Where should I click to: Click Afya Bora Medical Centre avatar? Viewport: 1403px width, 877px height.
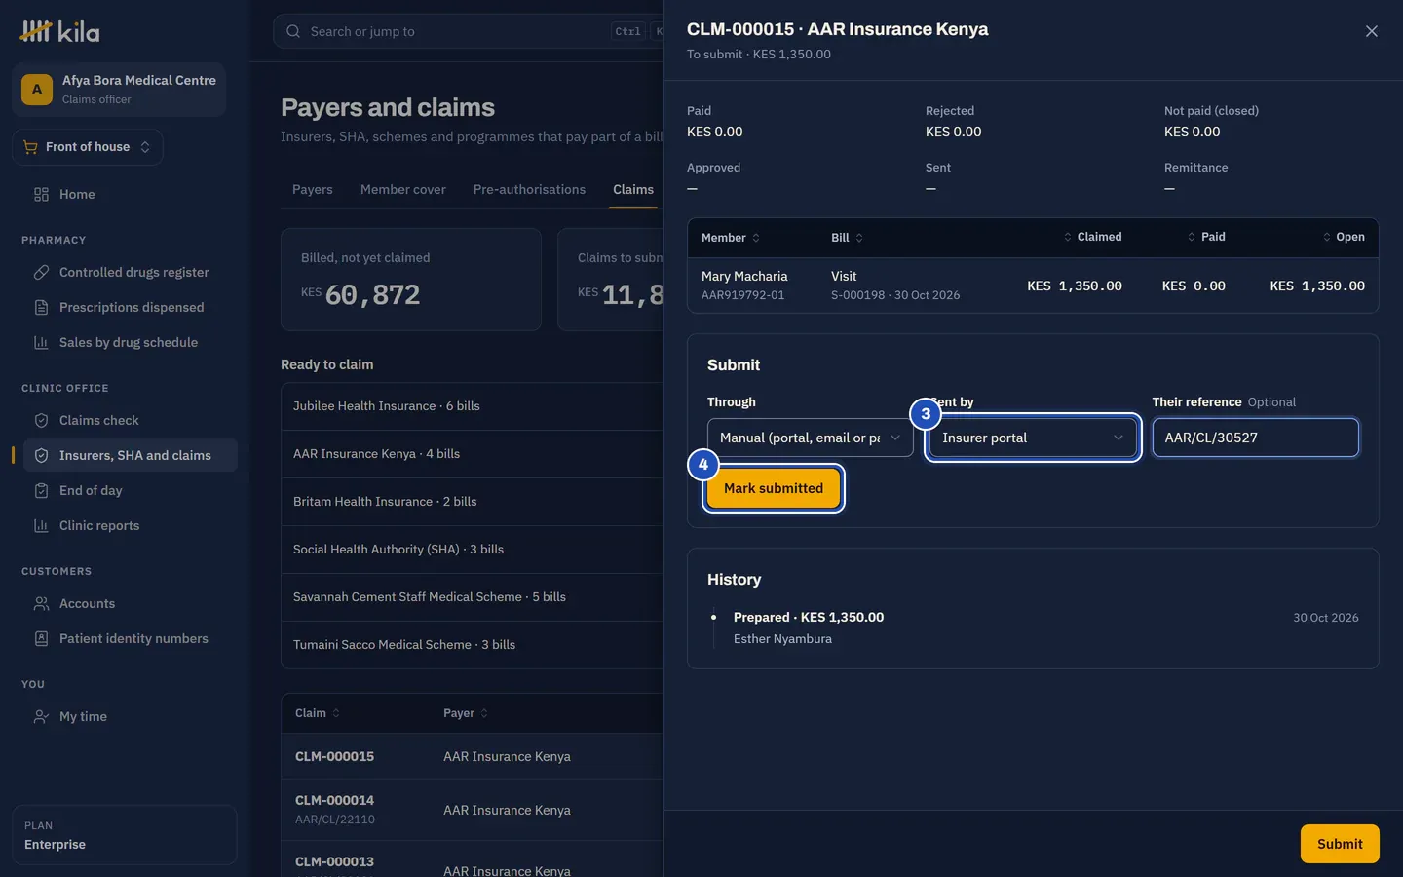pos(37,90)
